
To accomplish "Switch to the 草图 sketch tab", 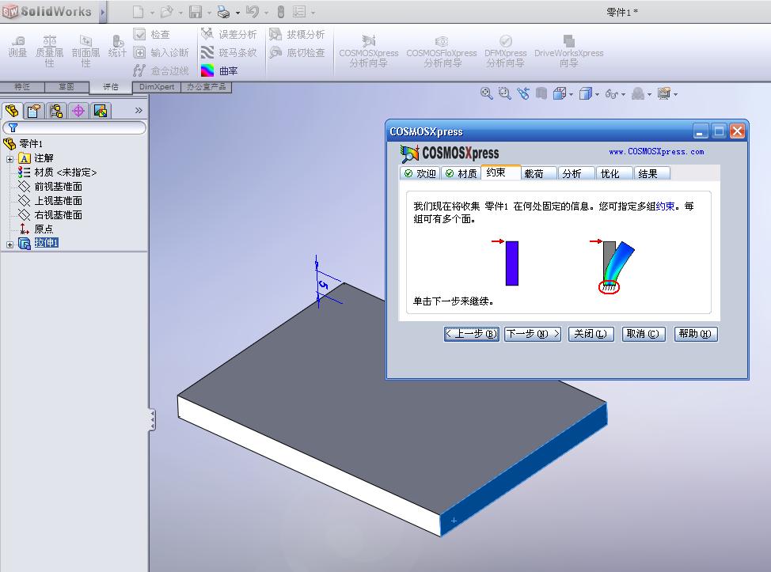I will coord(66,87).
